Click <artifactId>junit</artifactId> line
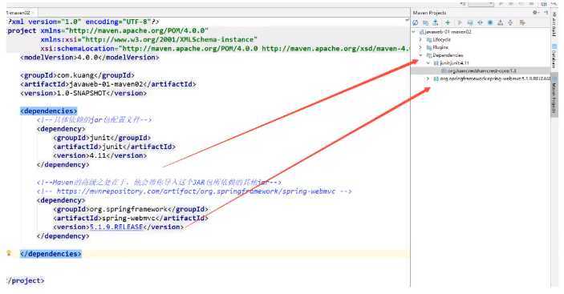The height and width of the screenshot is (294, 564). click(115, 147)
